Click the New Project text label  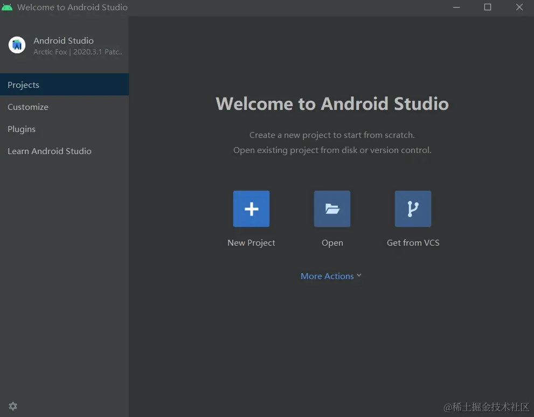tap(251, 242)
